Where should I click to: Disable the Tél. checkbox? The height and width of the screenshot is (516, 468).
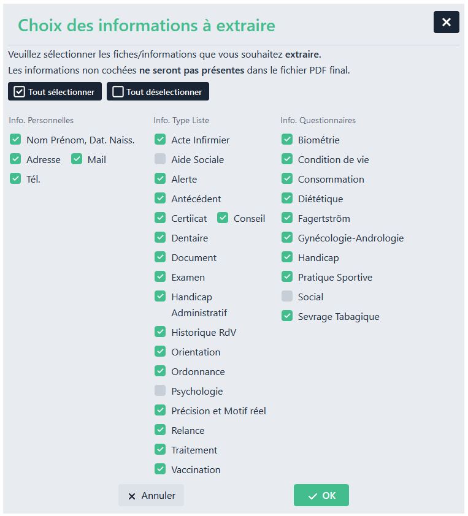15,179
